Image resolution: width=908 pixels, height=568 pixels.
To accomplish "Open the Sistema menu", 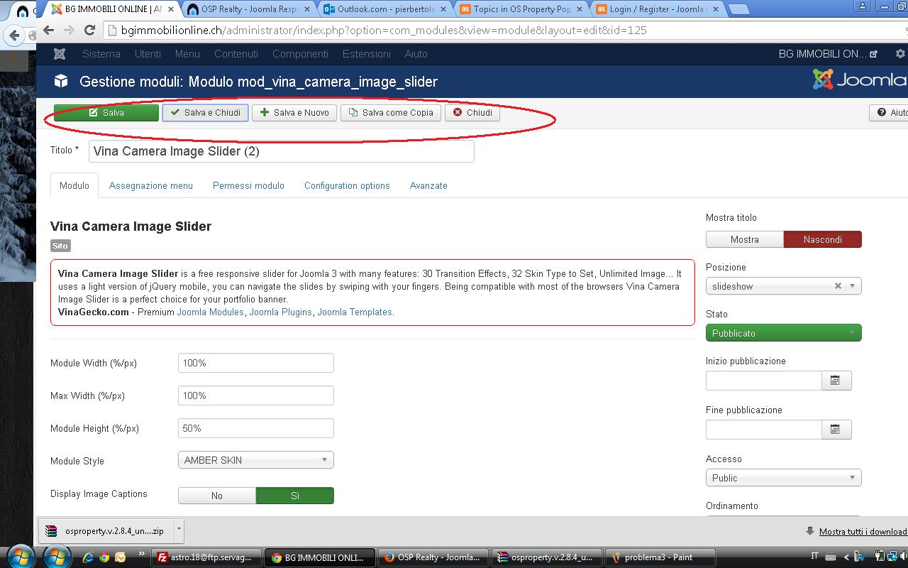I will [101, 54].
